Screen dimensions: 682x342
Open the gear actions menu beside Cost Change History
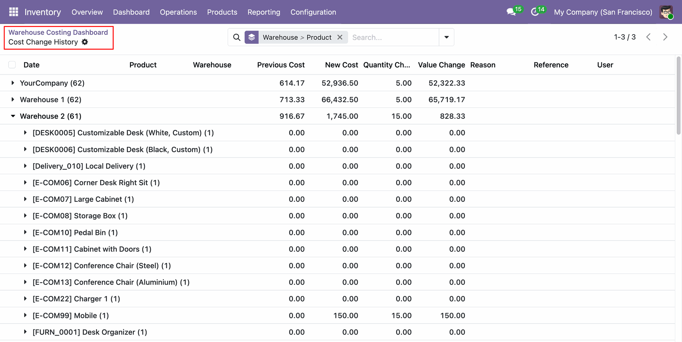(x=85, y=42)
